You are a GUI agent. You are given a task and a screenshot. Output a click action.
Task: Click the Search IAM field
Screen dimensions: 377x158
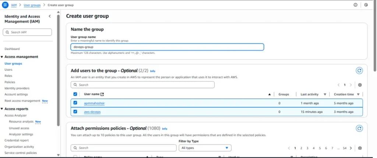click(x=27, y=32)
